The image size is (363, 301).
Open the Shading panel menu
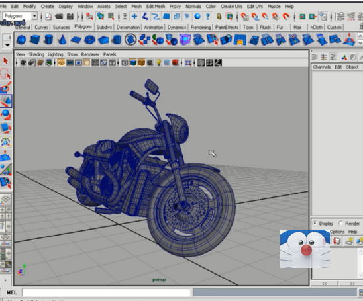pos(36,54)
